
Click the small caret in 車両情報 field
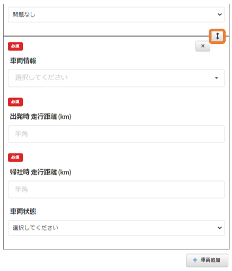click(216, 78)
